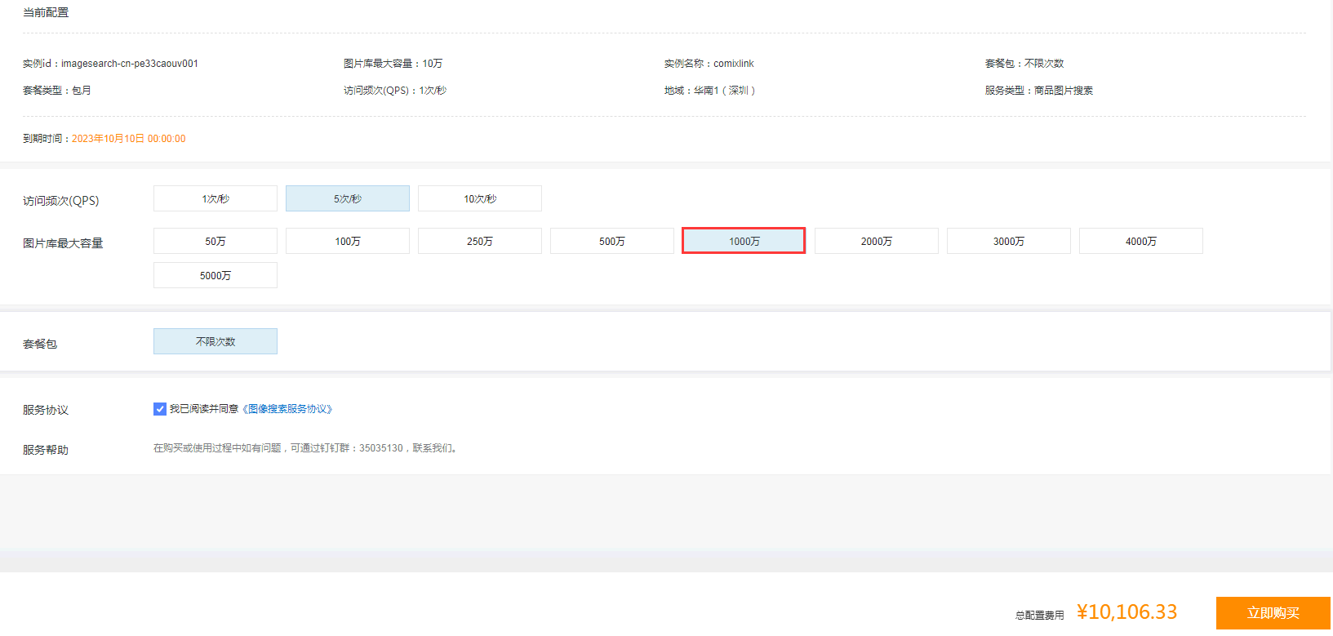The width and height of the screenshot is (1333, 636).
Task: Click the total price ¥10,106.33
Action: 1127,612
